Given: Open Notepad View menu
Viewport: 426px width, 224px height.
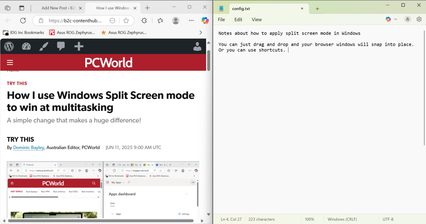Looking at the screenshot, I should [x=257, y=20].
